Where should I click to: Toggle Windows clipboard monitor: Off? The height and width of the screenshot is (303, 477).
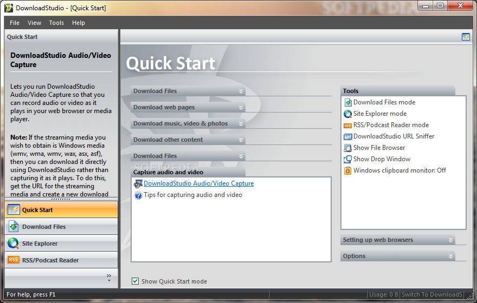399,170
